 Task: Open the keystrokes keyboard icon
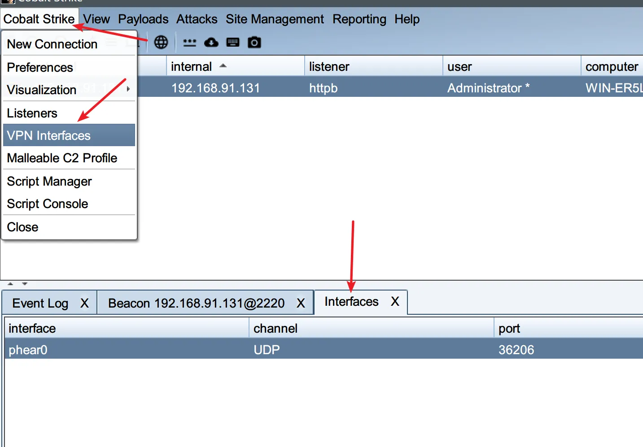[233, 43]
